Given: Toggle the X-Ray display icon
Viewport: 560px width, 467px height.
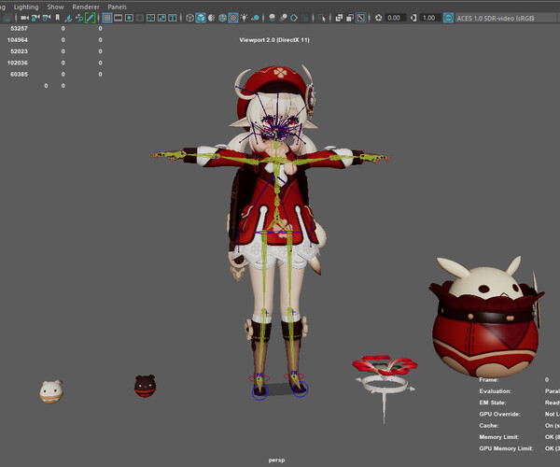Looking at the screenshot, I should pos(339,18).
